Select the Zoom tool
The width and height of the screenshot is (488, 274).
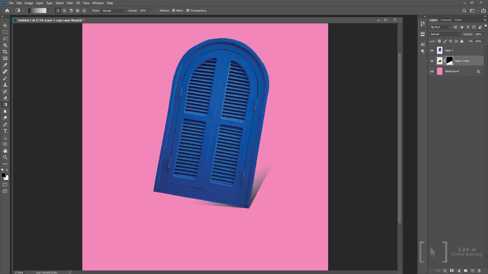[x=5, y=157]
